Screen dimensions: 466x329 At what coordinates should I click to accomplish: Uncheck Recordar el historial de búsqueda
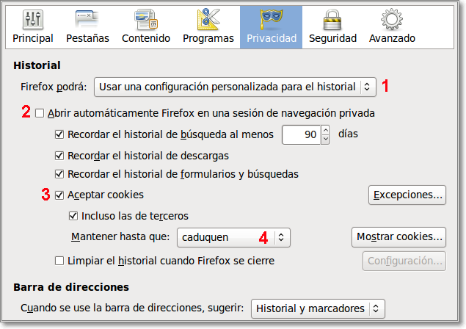point(59,134)
